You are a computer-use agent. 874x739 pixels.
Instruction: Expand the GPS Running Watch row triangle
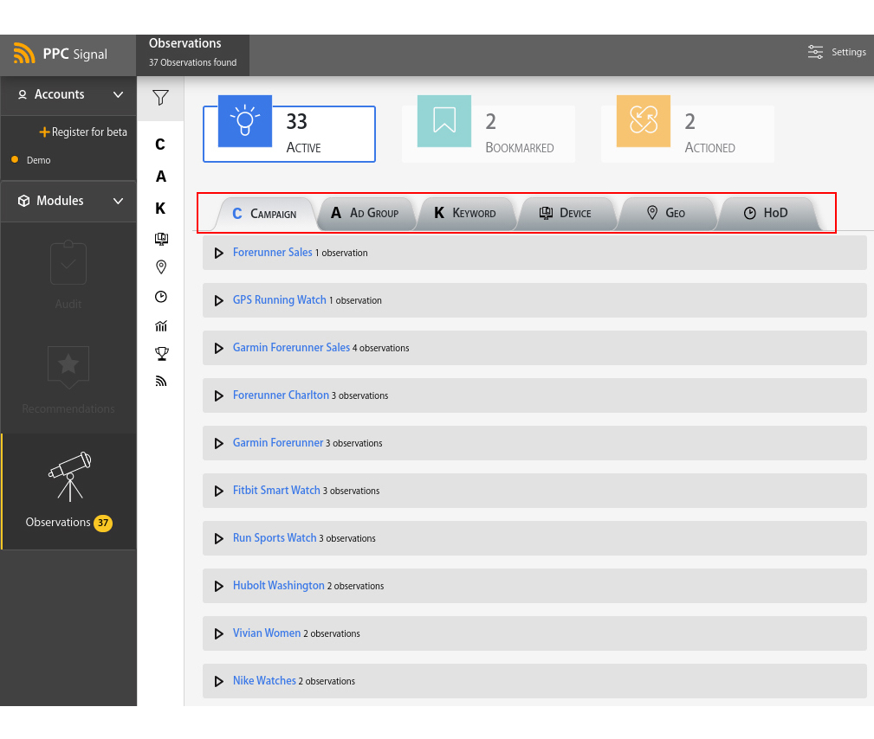click(218, 301)
